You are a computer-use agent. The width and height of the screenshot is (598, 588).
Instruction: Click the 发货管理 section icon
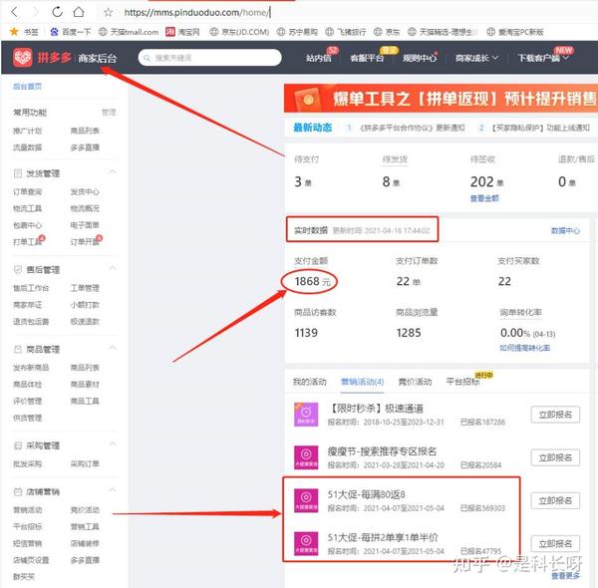pyautogui.click(x=18, y=173)
